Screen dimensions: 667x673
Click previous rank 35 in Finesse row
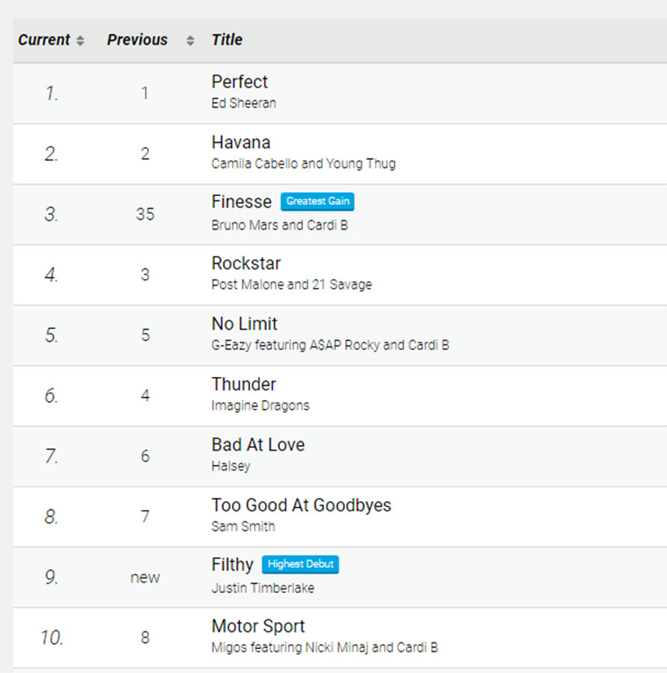tap(145, 214)
